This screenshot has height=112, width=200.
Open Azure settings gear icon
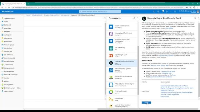[167, 12]
